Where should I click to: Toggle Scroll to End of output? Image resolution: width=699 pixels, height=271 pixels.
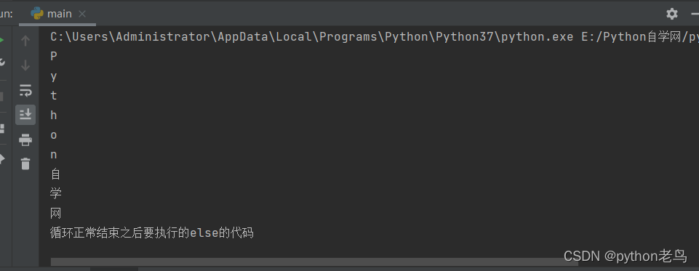tap(25, 115)
